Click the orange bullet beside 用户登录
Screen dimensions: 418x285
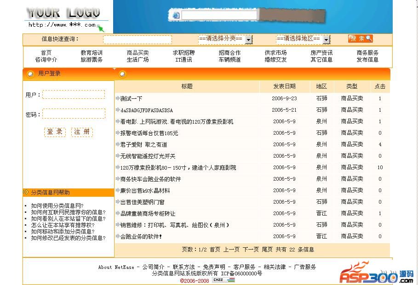(30, 74)
